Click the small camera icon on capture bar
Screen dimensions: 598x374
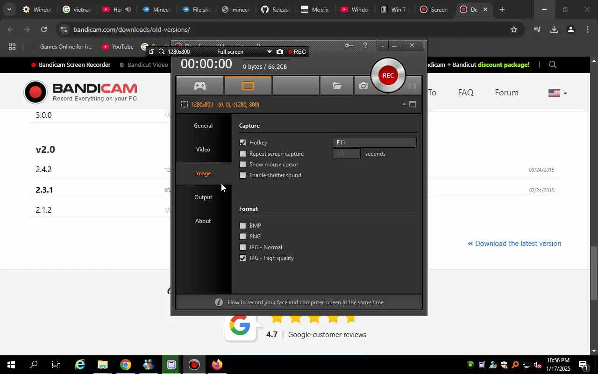click(279, 51)
